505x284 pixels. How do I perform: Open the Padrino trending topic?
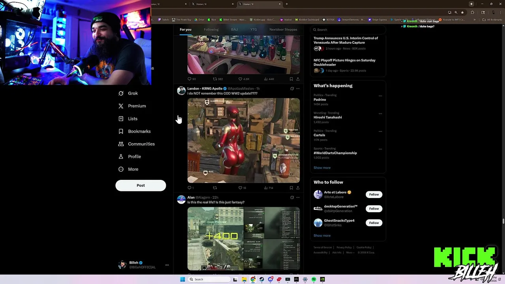click(320, 100)
